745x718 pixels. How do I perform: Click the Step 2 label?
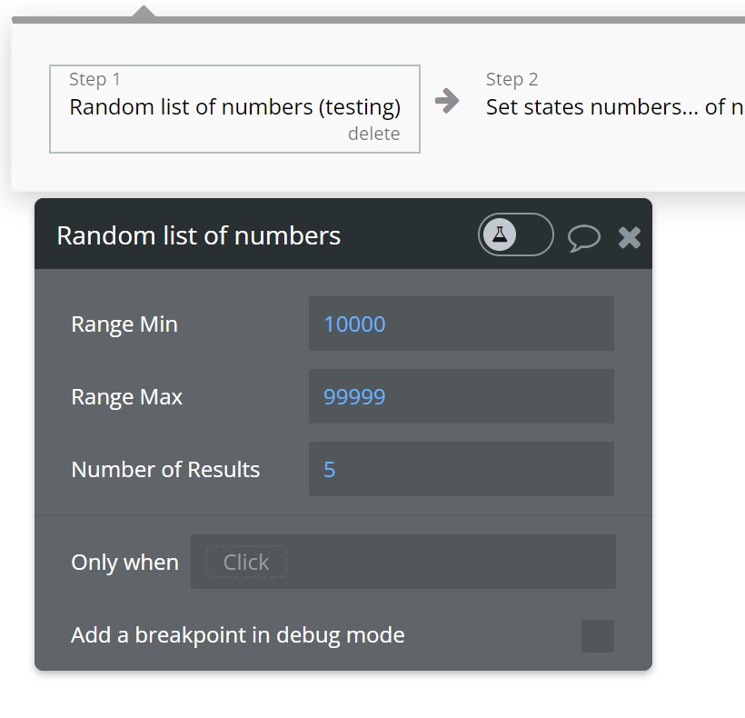click(x=512, y=79)
